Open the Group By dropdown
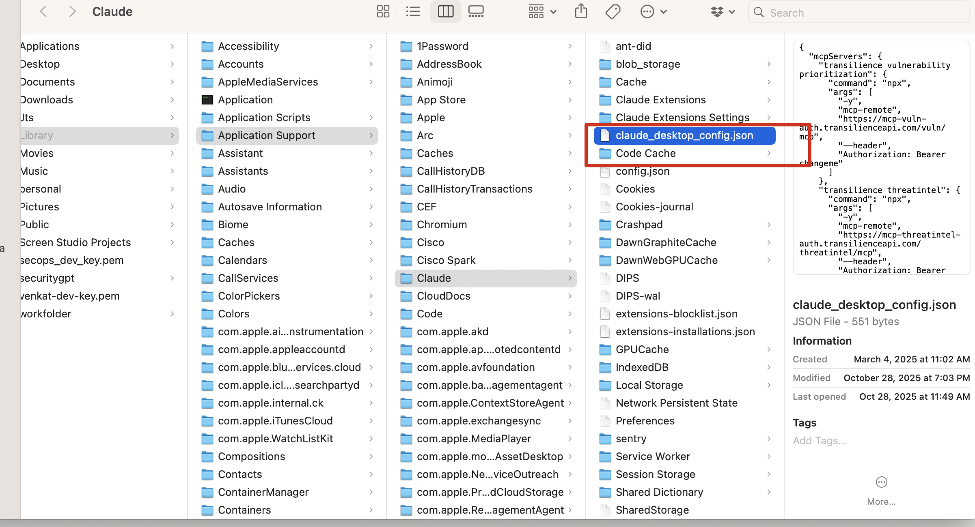Screen dimensions: 975x527 [x=542, y=12]
